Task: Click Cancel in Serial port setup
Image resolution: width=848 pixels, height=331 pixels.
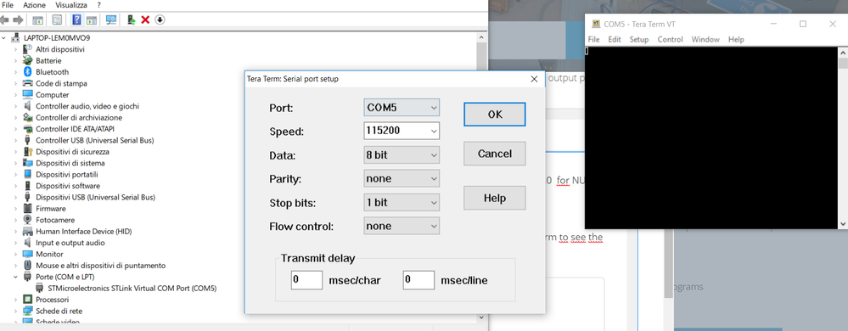Action: click(495, 154)
